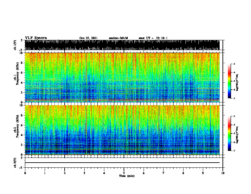Click the '8' kHz tick on ch.2 spectrogram
The image size is (251, 194).
click(22, 115)
